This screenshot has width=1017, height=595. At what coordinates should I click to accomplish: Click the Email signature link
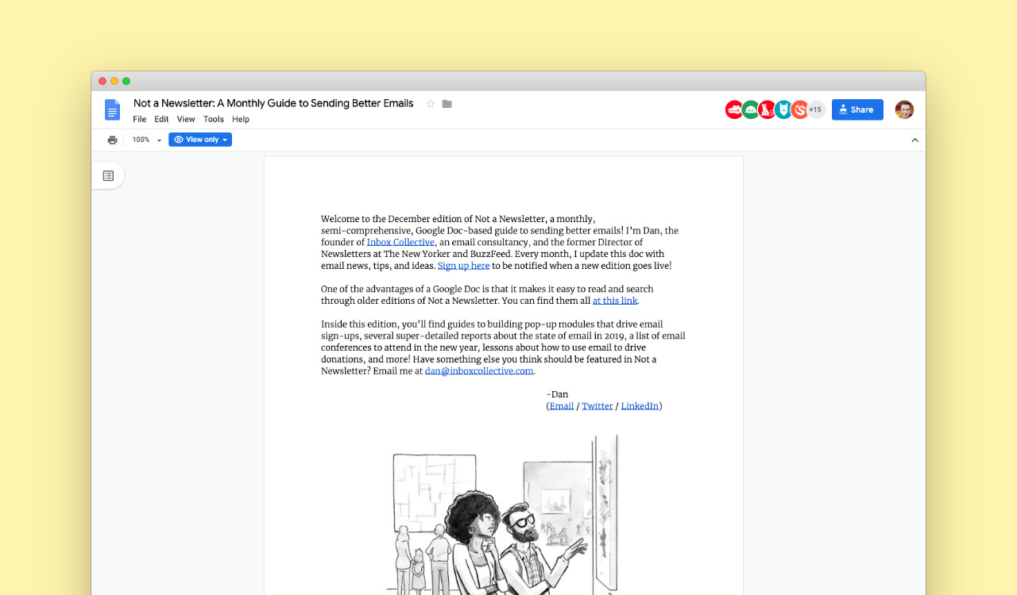[562, 406]
